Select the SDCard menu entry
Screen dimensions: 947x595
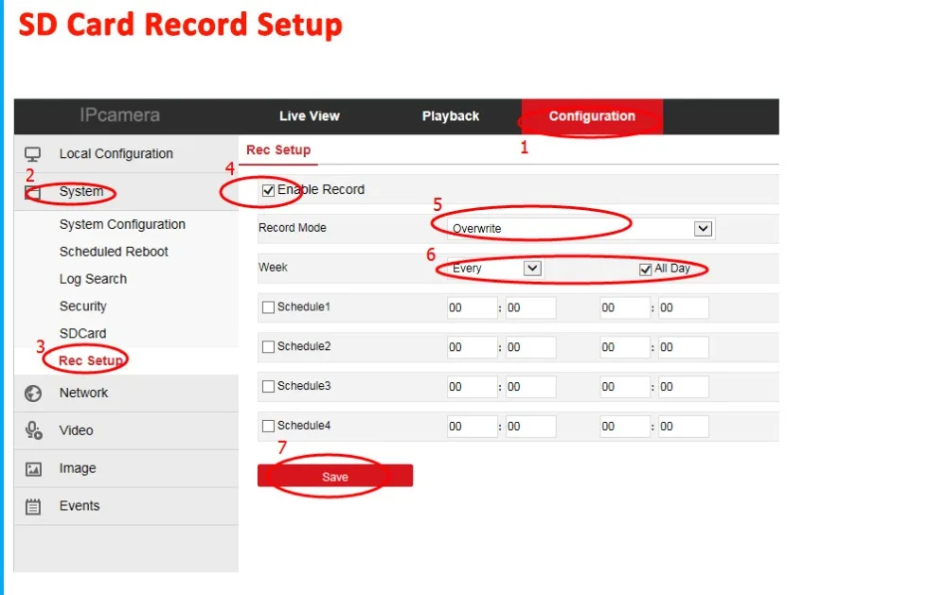(x=82, y=333)
